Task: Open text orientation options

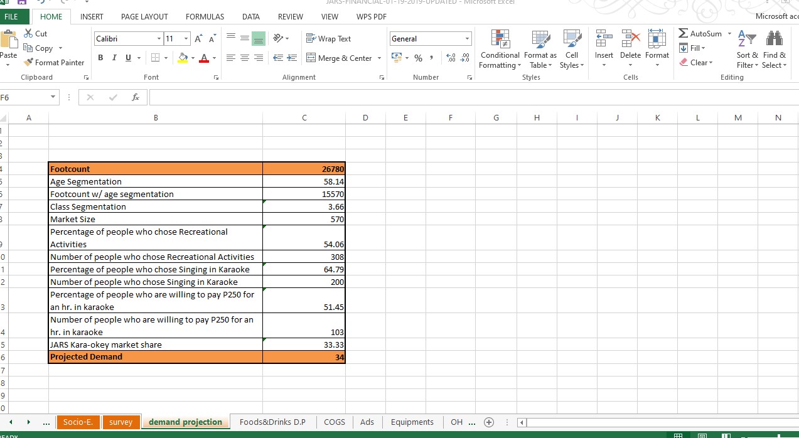Action: tap(280, 38)
